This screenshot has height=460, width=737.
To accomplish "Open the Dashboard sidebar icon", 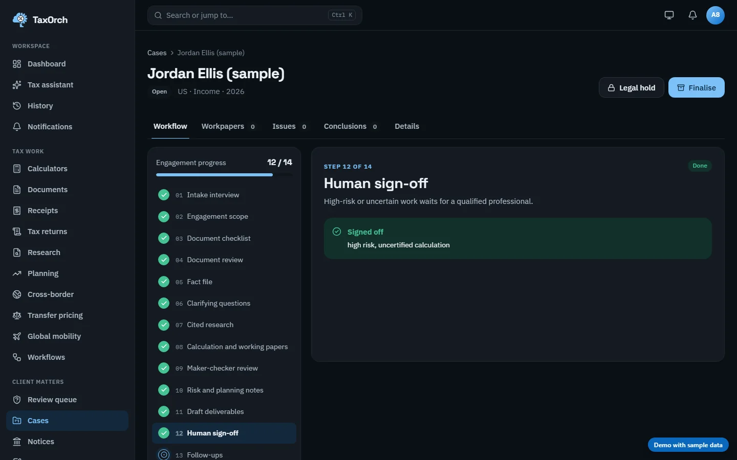I will (17, 64).
